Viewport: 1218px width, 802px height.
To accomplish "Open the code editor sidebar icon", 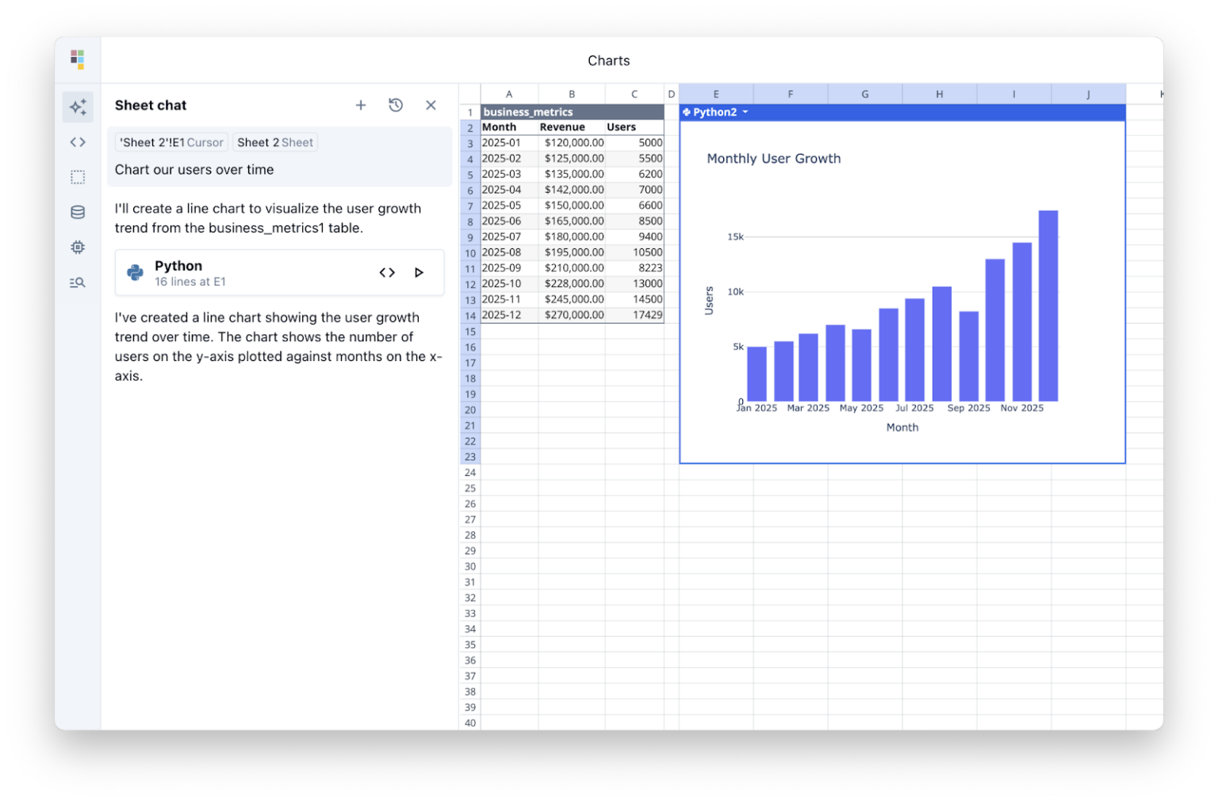I will [x=77, y=141].
